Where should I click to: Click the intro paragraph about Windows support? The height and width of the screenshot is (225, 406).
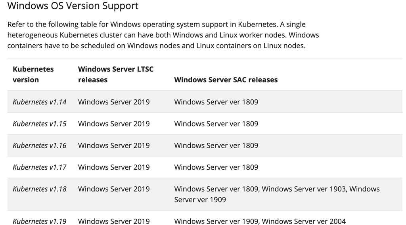click(163, 35)
